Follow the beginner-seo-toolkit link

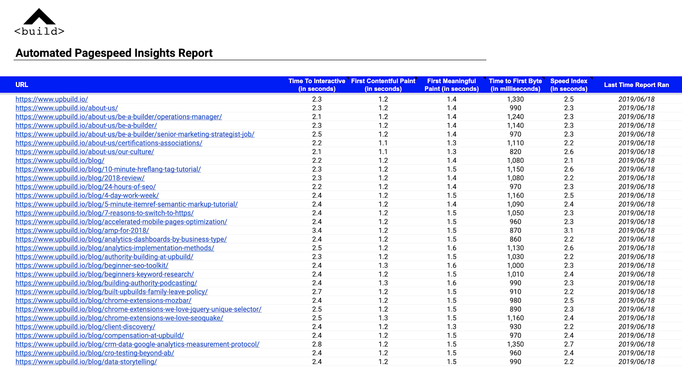(x=92, y=265)
